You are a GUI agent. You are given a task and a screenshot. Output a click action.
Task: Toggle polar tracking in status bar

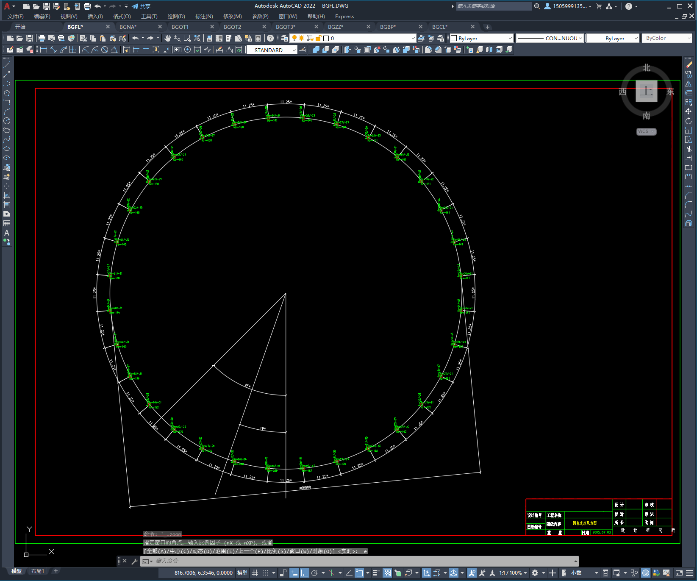tap(315, 573)
